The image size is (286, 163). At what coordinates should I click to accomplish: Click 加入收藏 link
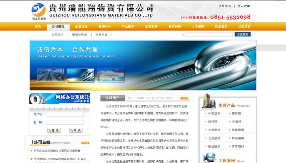click(244, 6)
